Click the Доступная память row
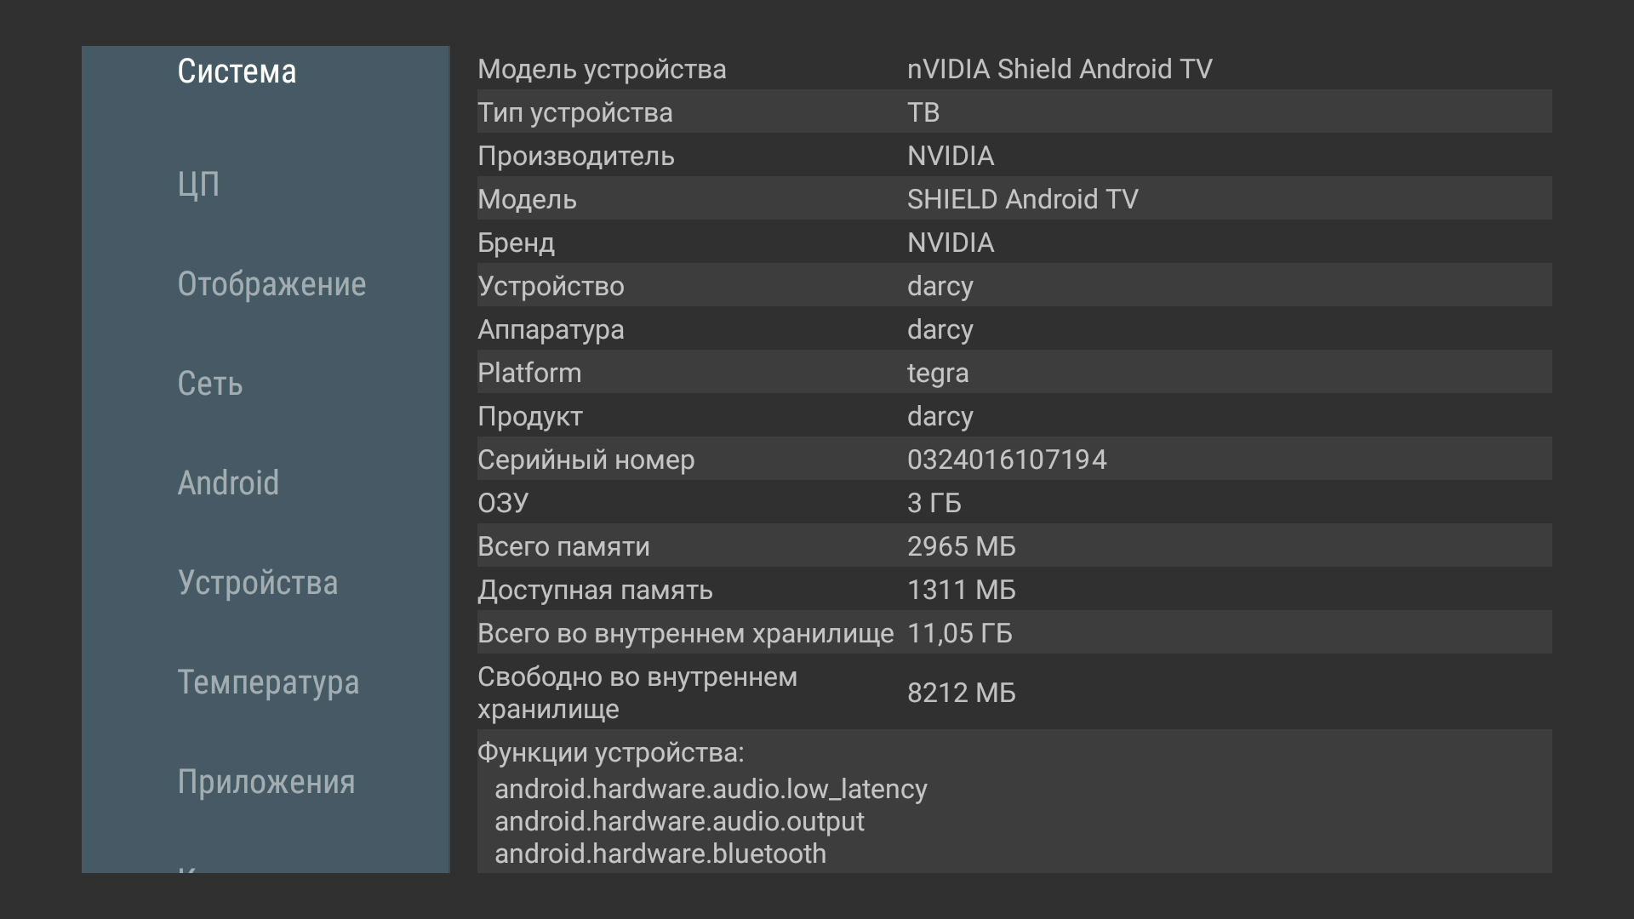1634x919 pixels. [1013, 590]
